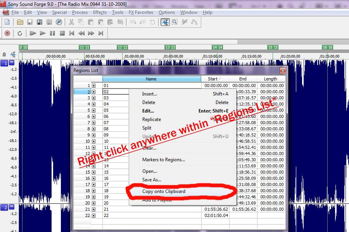Sort regions by the Name column header
Viewport: 349px width, 232px height.
coord(151,79)
